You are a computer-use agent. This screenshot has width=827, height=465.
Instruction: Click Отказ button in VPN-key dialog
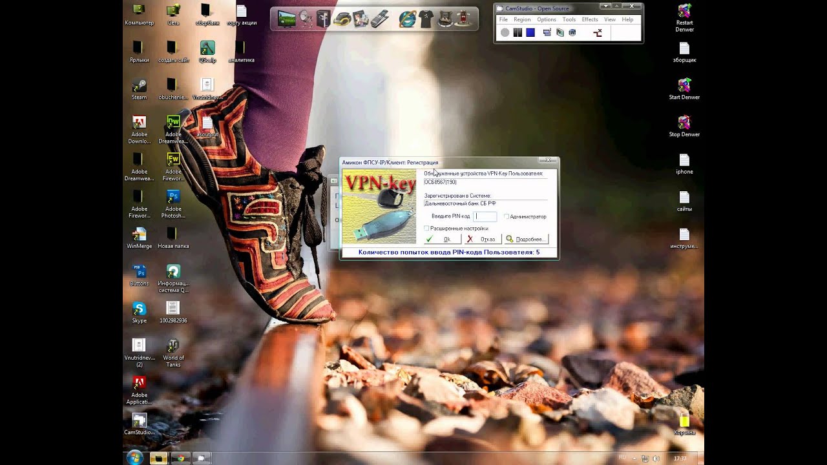[x=482, y=239]
